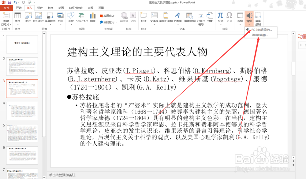The height and width of the screenshot is (179, 306).
Task: Switch to the 切换 transitions tab
Action: click(x=50, y=8)
